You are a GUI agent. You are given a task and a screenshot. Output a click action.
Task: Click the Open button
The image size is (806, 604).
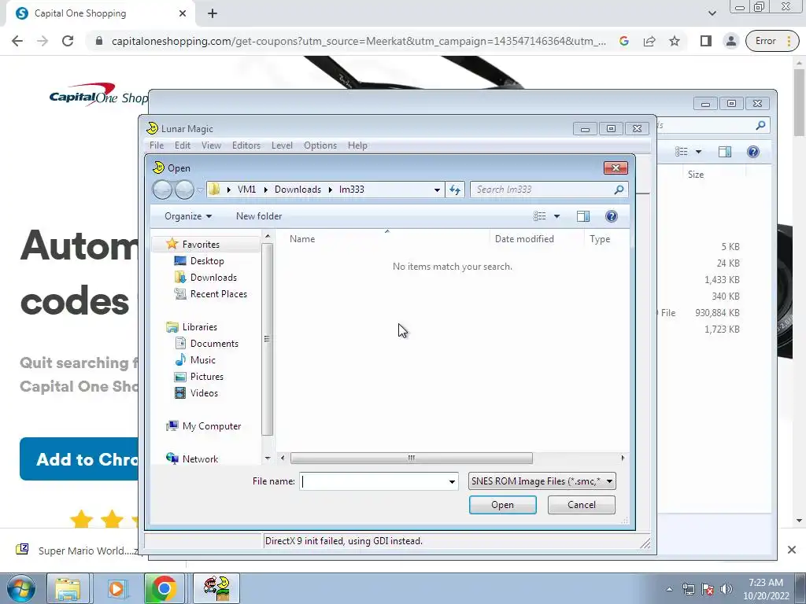coord(502,505)
